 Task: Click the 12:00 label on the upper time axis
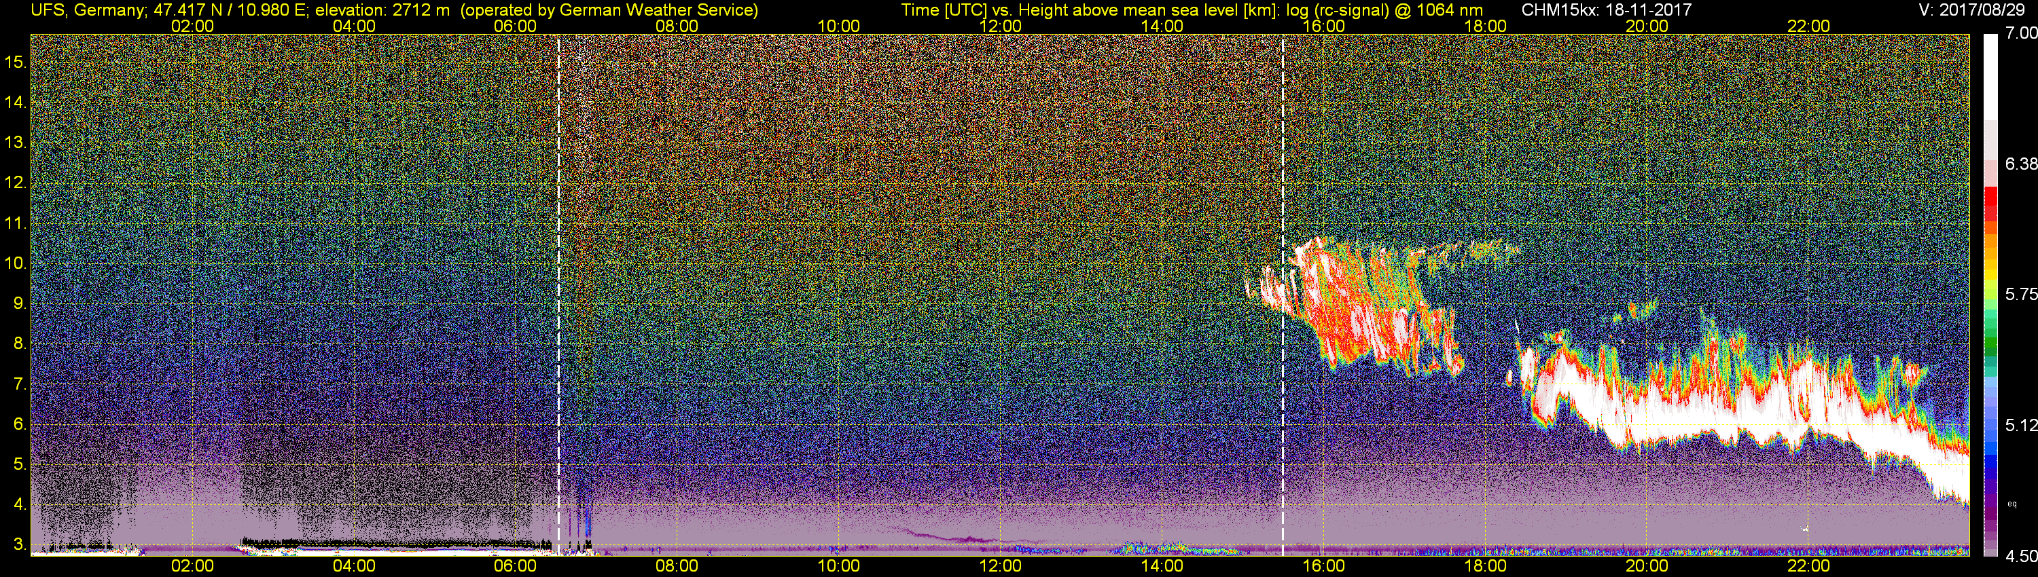(1000, 26)
